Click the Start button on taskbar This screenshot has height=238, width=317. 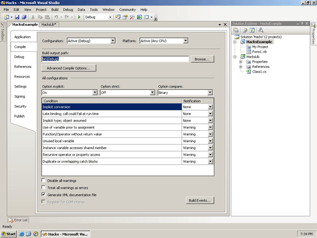coord(9,234)
